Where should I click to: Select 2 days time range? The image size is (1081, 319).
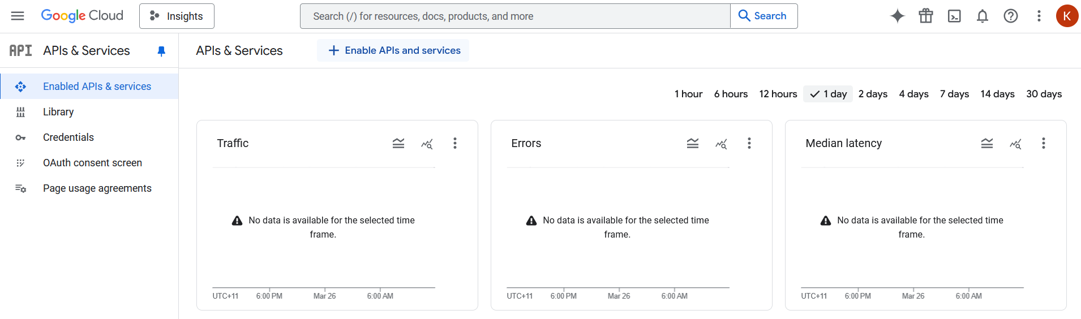[873, 94]
